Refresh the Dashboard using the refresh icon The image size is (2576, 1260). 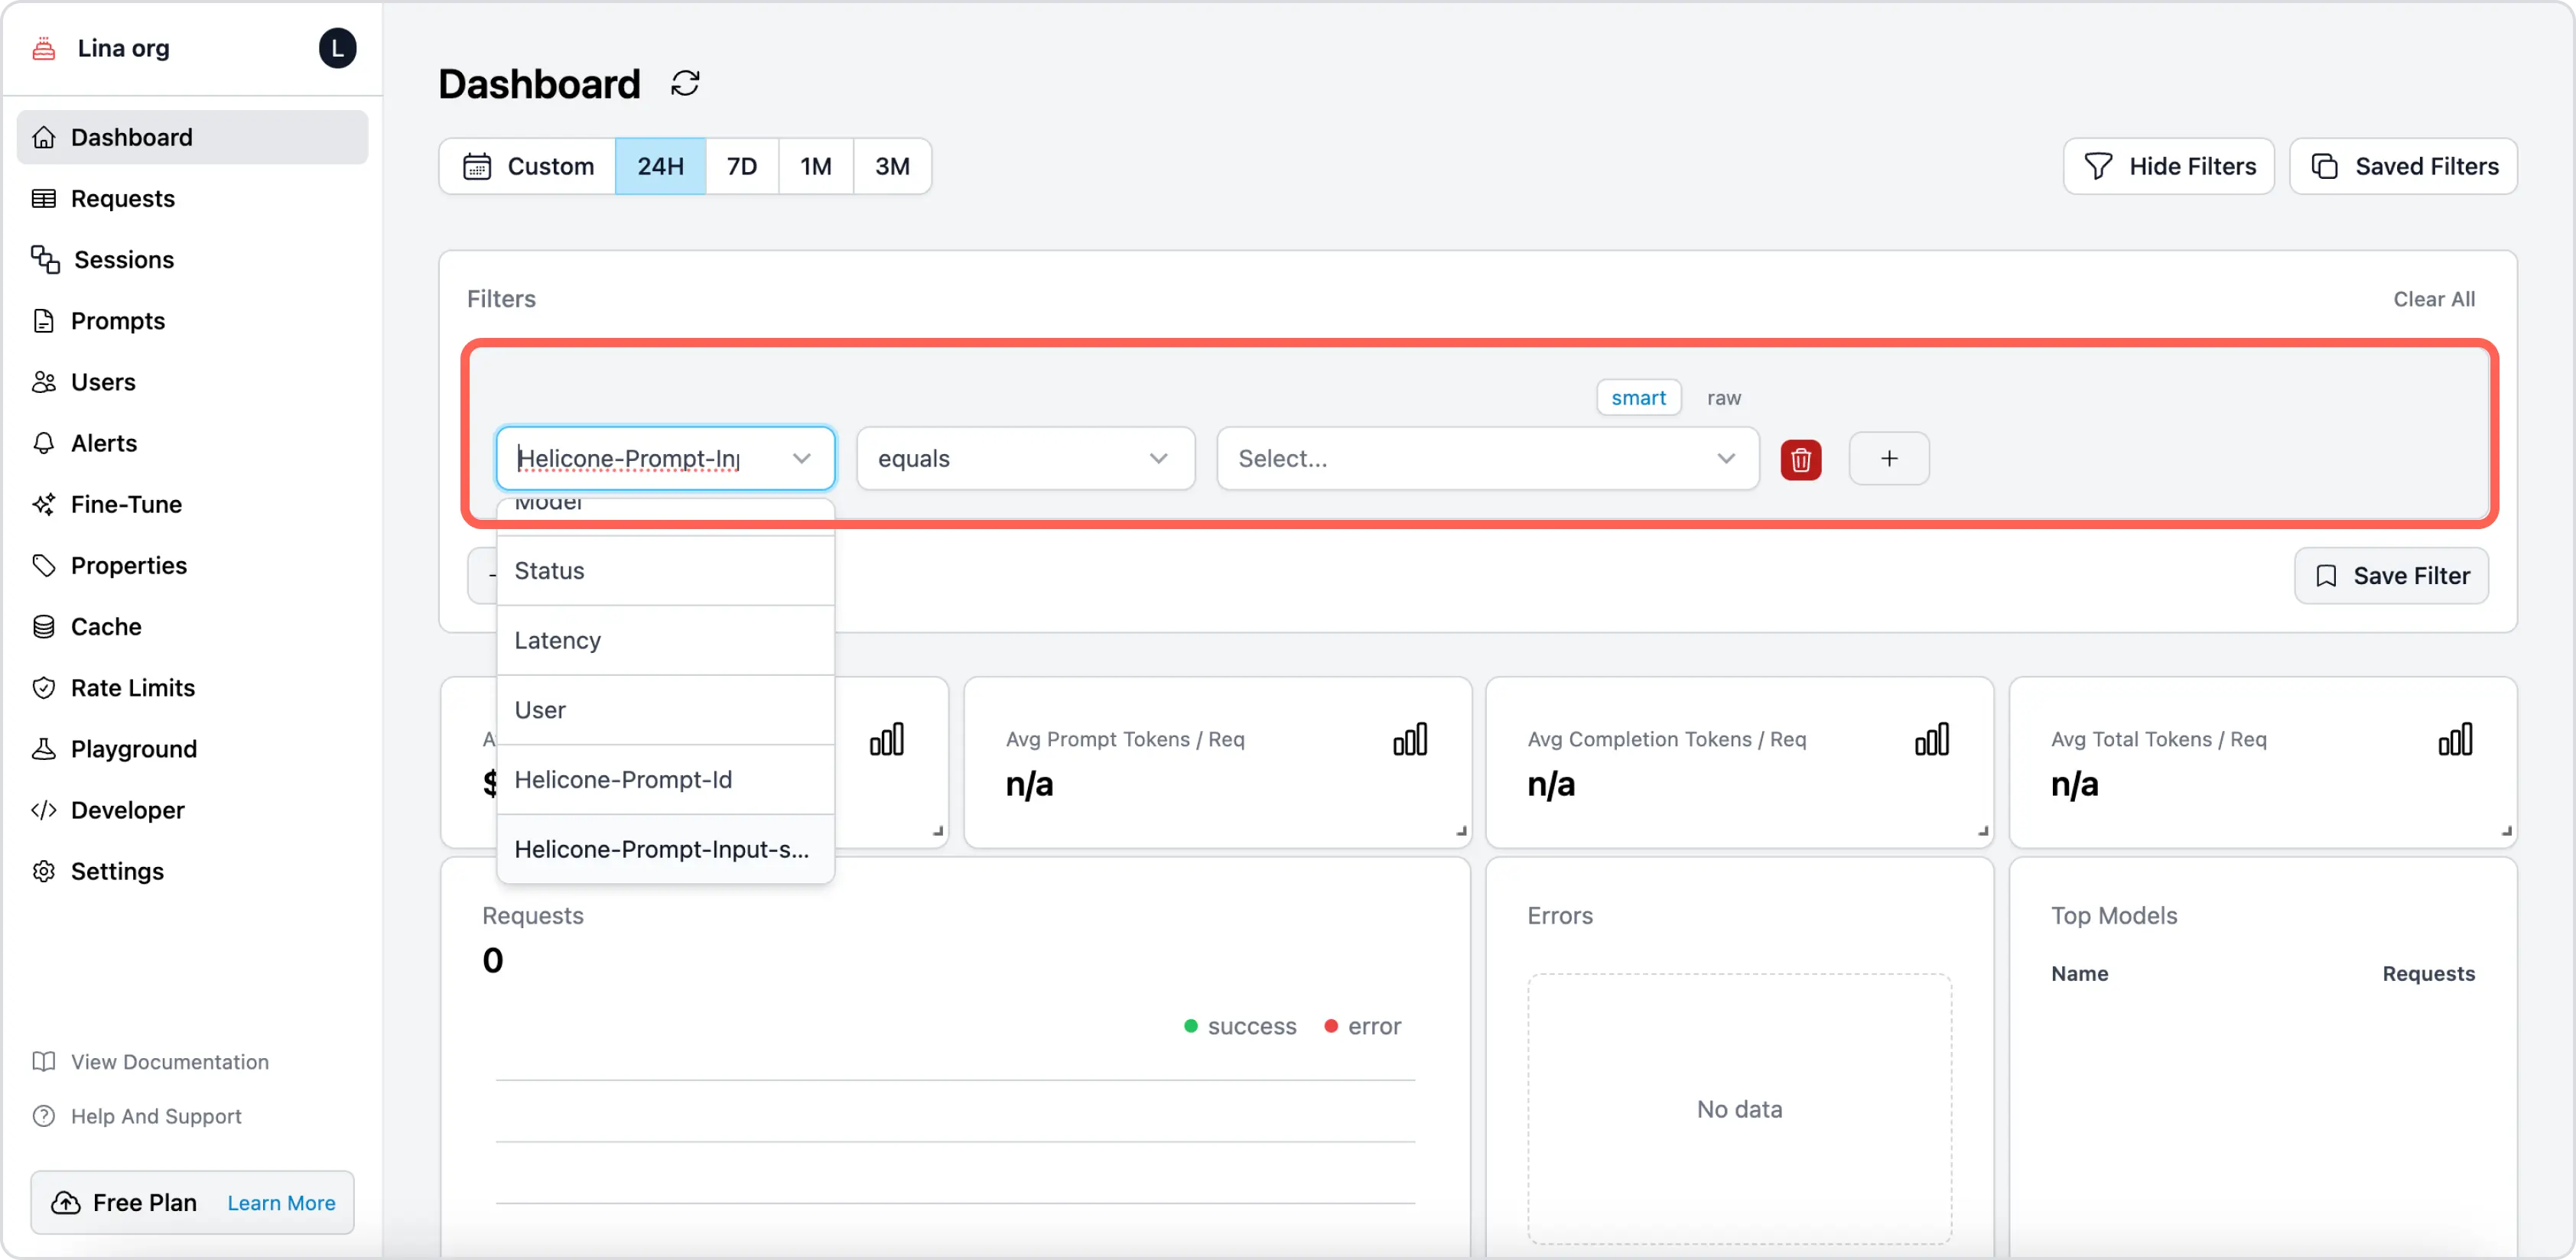pyautogui.click(x=685, y=83)
